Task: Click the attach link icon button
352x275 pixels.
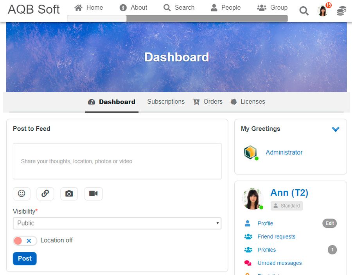Action: click(x=45, y=193)
